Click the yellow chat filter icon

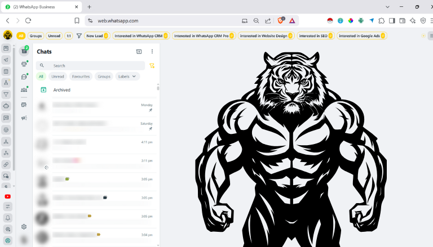click(x=152, y=66)
